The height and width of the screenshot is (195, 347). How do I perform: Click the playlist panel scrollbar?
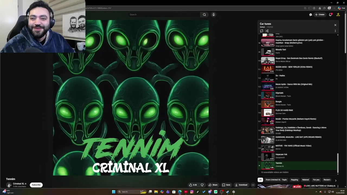point(338,162)
